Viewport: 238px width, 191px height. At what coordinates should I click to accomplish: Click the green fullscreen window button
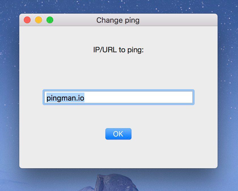pos(50,20)
